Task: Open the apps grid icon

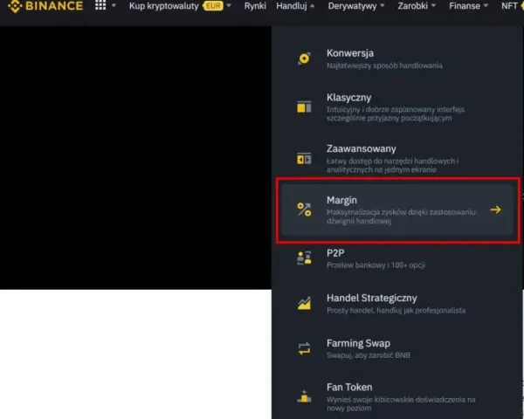Action: [100, 5]
